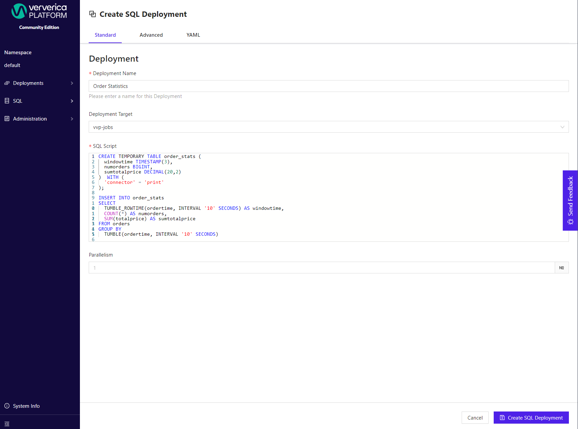The height and width of the screenshot is (429, 578).
Task: Open the Deployment Target dropdown
Action: (329, 127)
